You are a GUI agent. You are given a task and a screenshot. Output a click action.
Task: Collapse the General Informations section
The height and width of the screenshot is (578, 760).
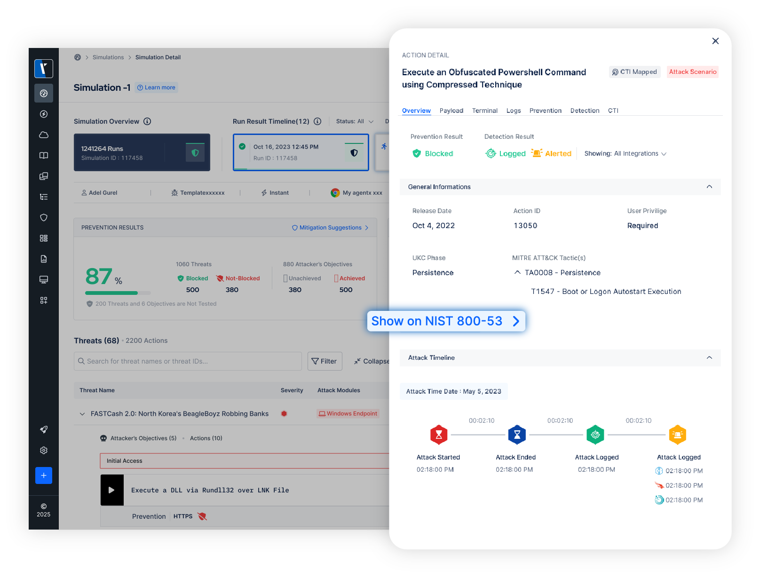pyautogui.click(x=709, y=187)
